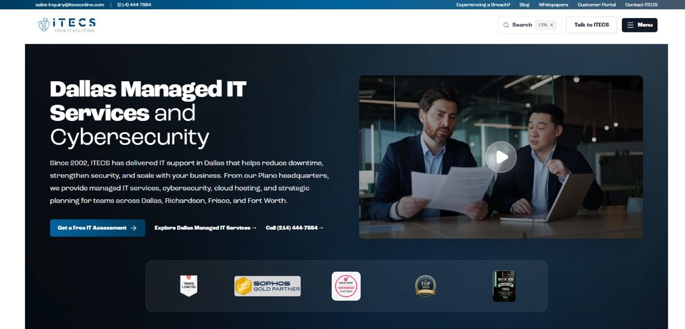Open the Whitepapers page

click(x=553, y=4)
